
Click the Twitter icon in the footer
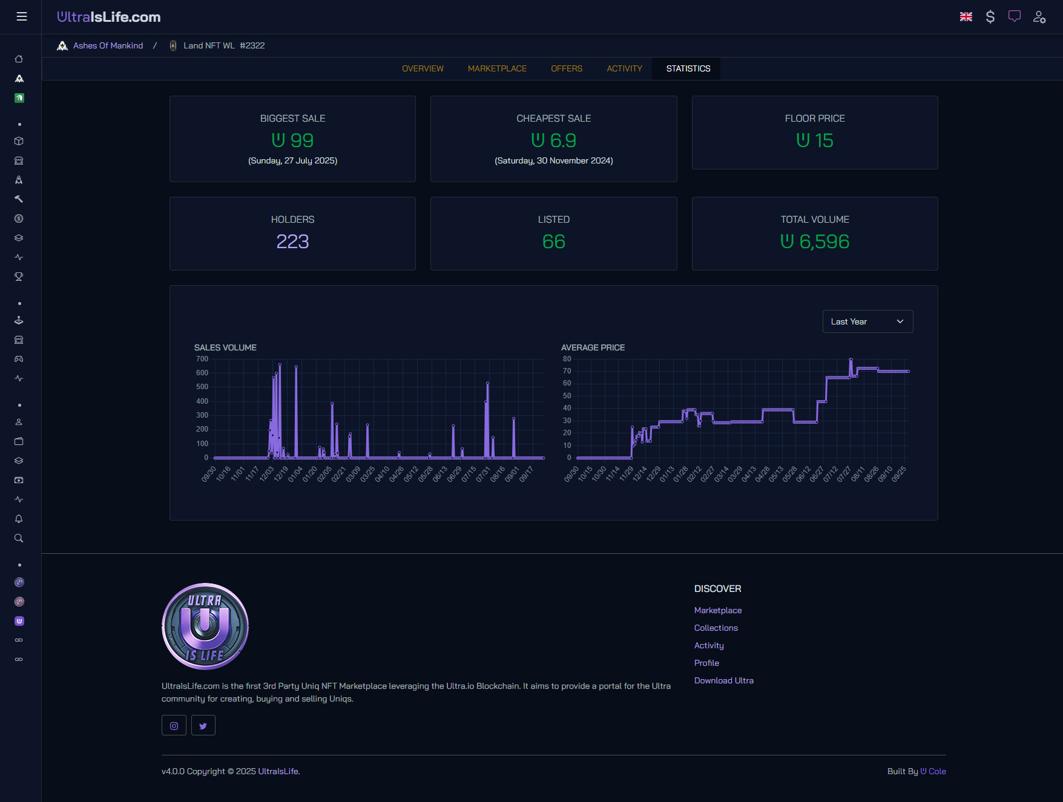pyautogui.click(x=203, y=725)
